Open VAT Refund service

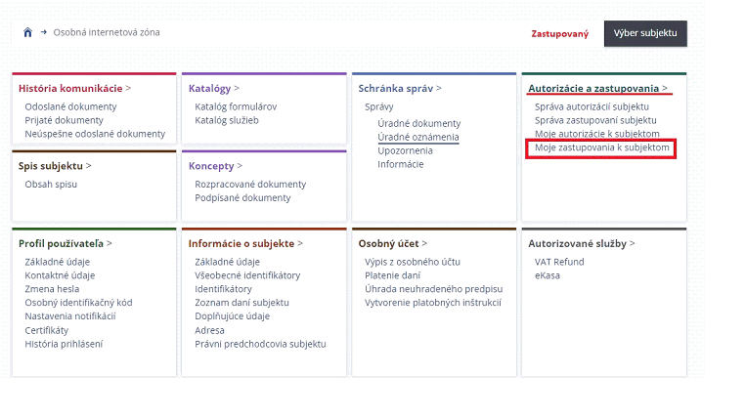click(x=559, y=262)
